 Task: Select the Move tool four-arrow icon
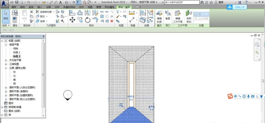(72, 20)
